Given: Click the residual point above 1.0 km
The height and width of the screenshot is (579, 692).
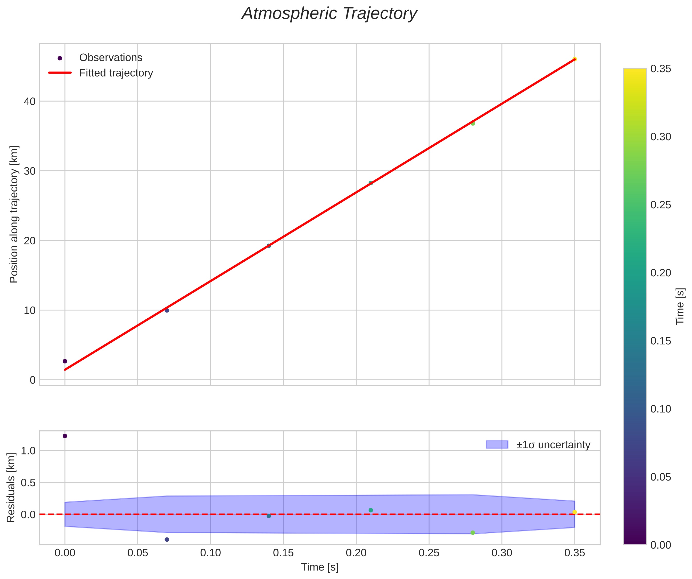Looking at the screenshot, I should (x=65, y=436).
